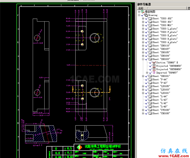The width and height of the screenshot is (190, 158).
Task: Click sheet icon for "YS03 A_plate"
Action: [150, 42]
